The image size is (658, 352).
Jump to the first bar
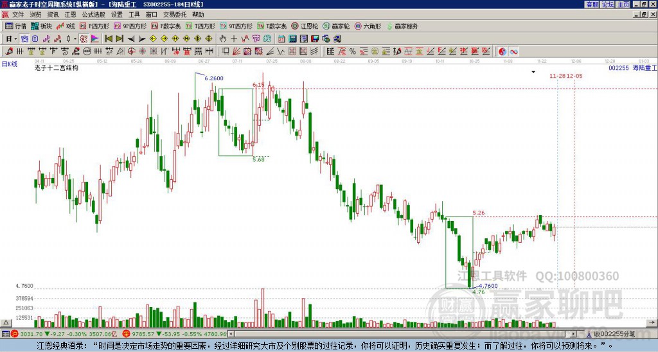pyautogui.click(x=108, y=39)
